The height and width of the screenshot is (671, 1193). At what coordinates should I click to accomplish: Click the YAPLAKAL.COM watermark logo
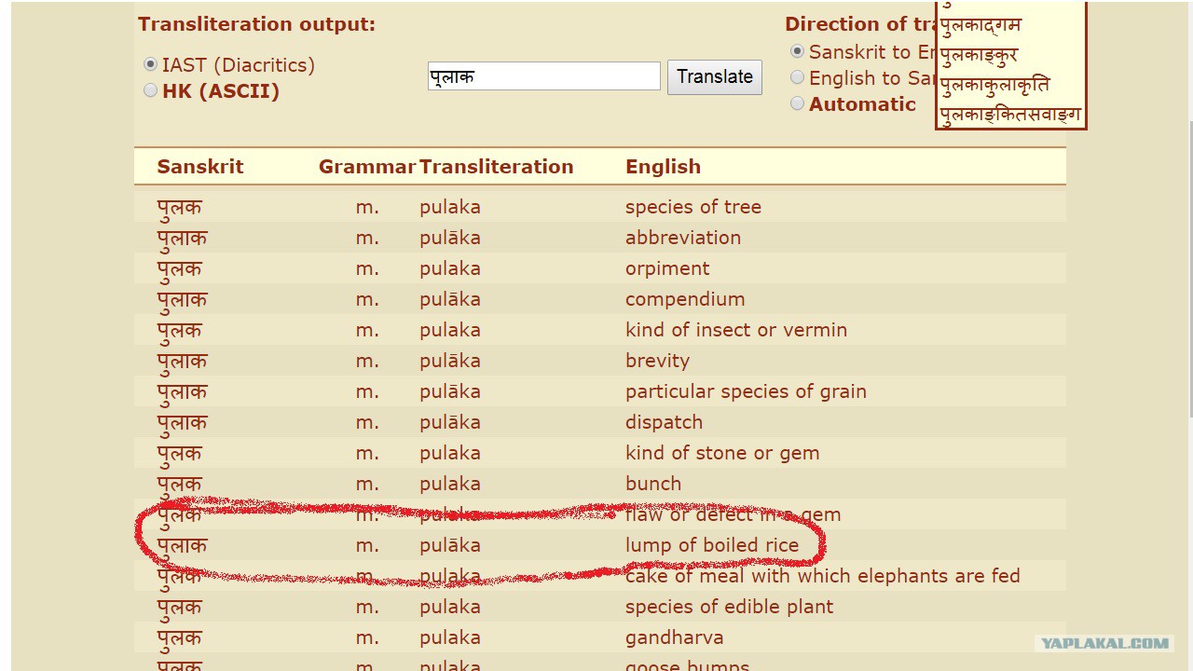pos(1104,643)
